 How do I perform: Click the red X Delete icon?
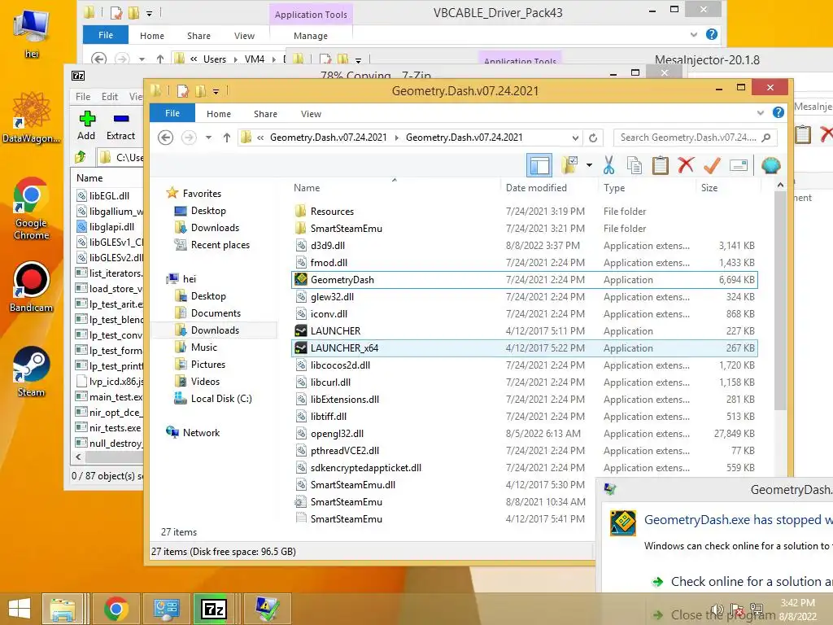686,165
